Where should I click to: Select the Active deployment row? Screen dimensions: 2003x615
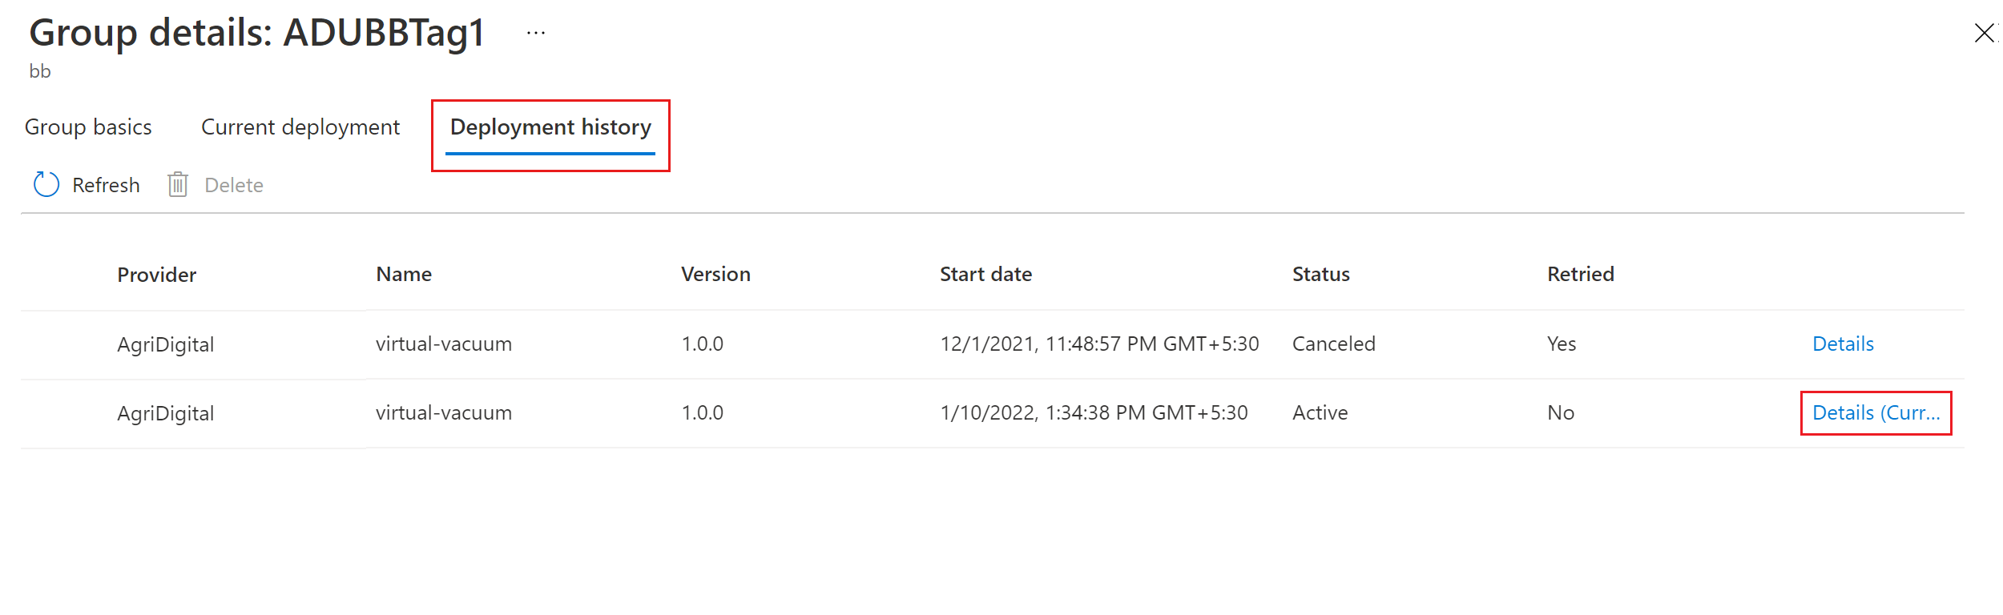[x=993, y=413]
